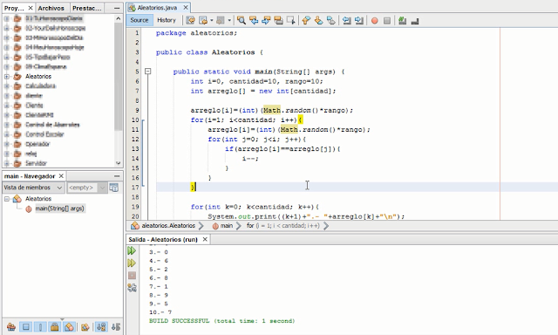Select main(String[] args) in Navegador
The width and height of the screenshot is (558, 335).
(59, 209)
